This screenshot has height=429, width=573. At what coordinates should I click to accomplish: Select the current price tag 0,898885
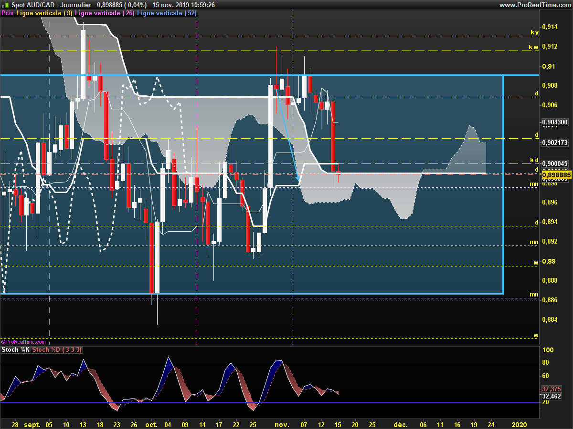click(x=556, y=175)
